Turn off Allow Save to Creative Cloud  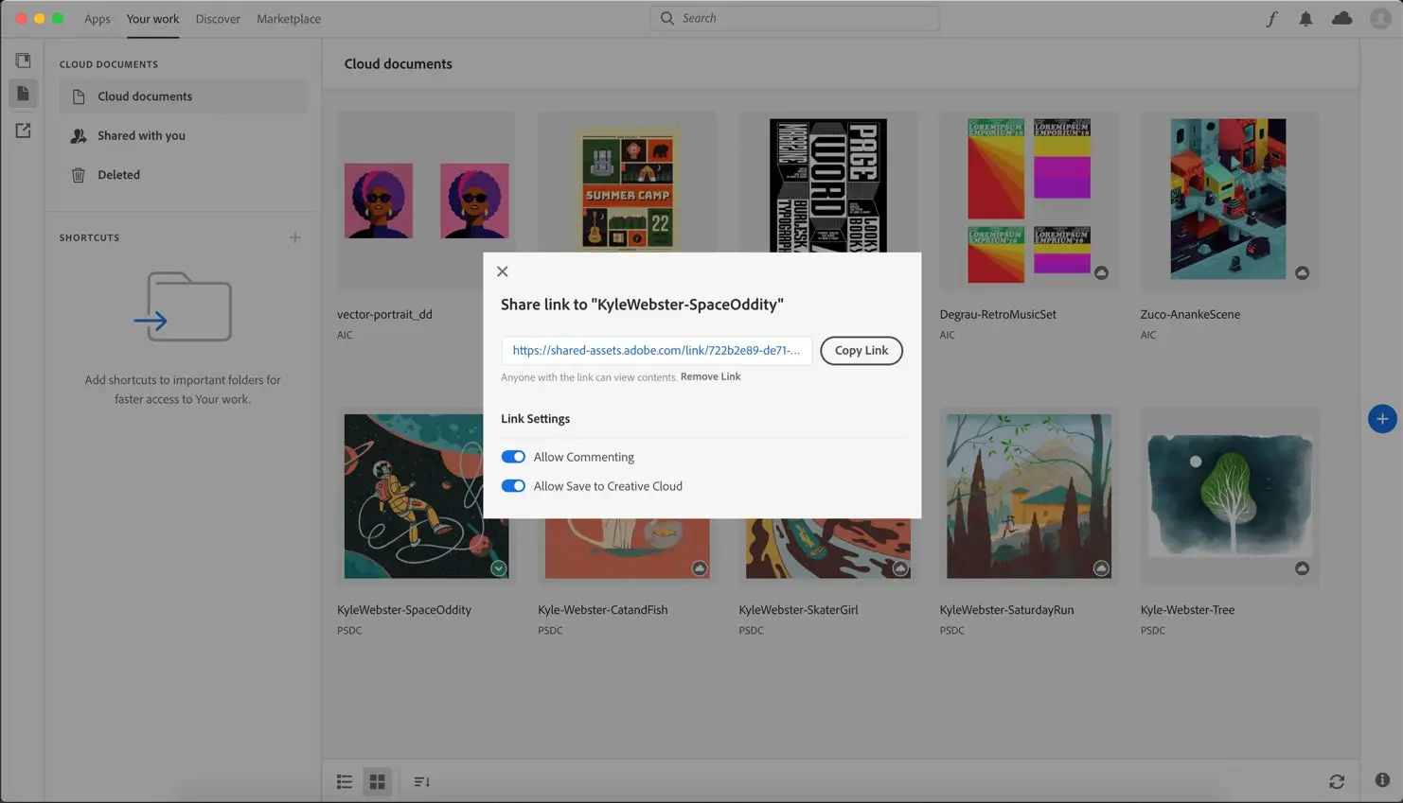coord(513,485)
